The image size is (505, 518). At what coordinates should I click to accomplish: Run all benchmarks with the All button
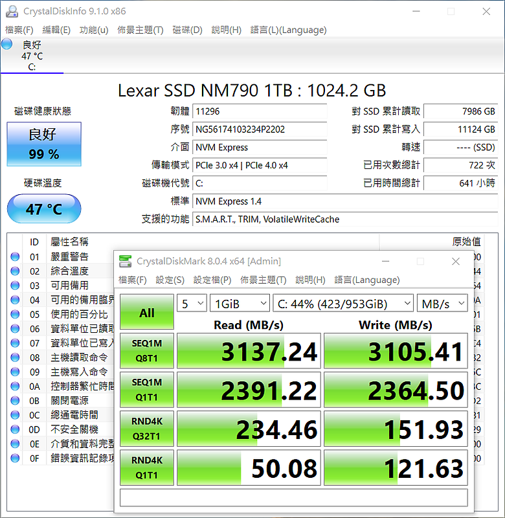[x=147, y=312]
